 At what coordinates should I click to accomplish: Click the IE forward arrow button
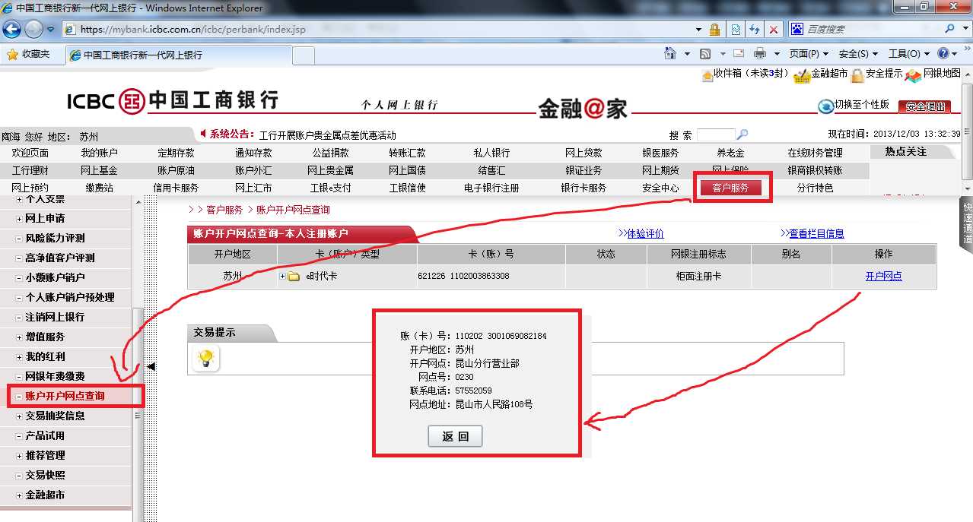pos(34,29)
